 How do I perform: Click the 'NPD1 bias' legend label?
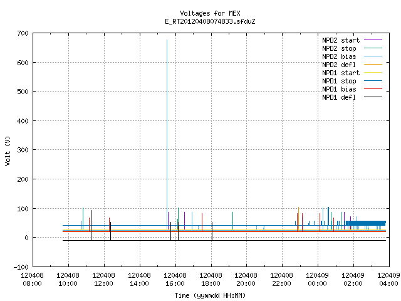tap(339, 89)
